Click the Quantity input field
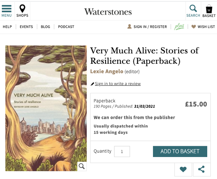 click(122, 152)
